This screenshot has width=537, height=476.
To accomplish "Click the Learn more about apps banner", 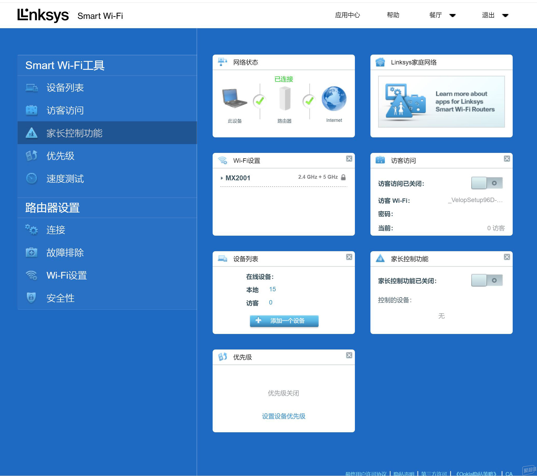I will point(441,102).
